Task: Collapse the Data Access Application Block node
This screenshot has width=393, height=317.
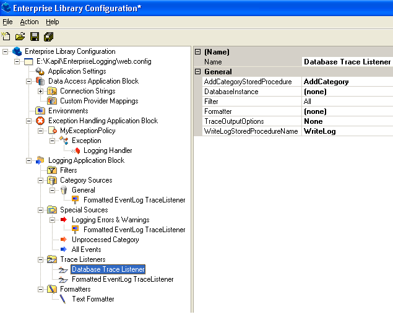Action: click(28, 81)
